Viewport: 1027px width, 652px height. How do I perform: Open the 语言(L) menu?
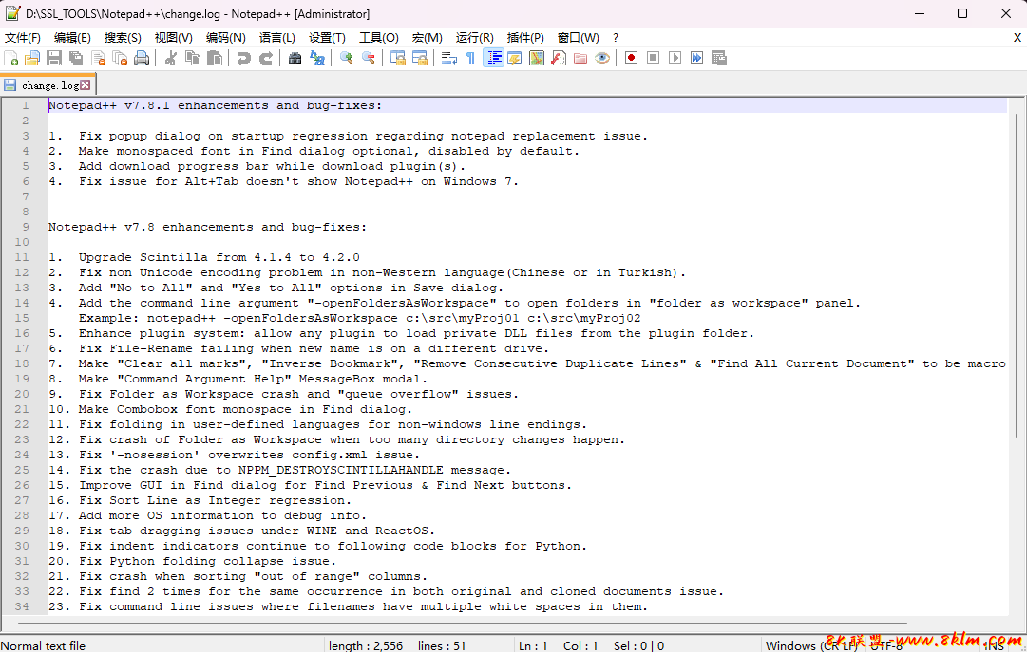coord(276,38)
